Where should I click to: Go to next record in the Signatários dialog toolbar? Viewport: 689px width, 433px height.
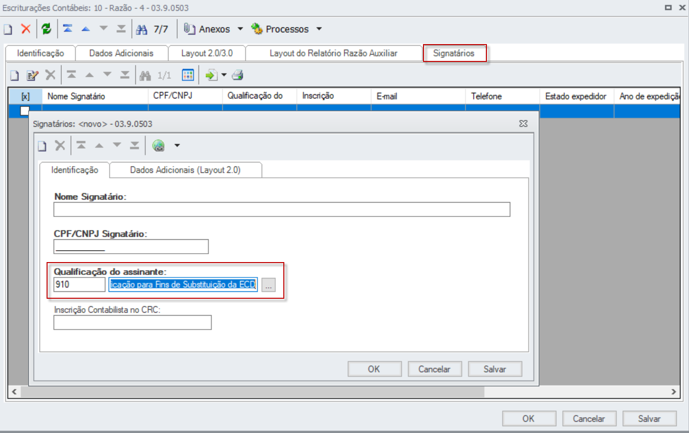[x=117, y=145]
